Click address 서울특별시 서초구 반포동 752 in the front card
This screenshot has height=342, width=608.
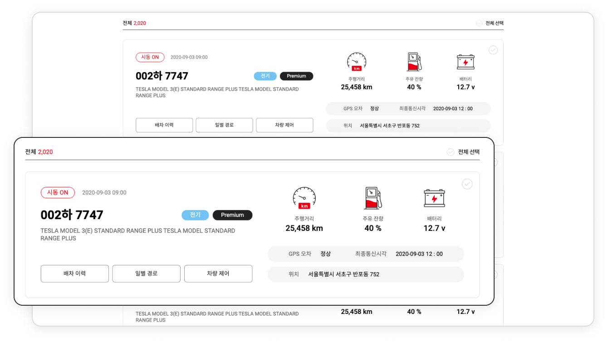[343, 274]
